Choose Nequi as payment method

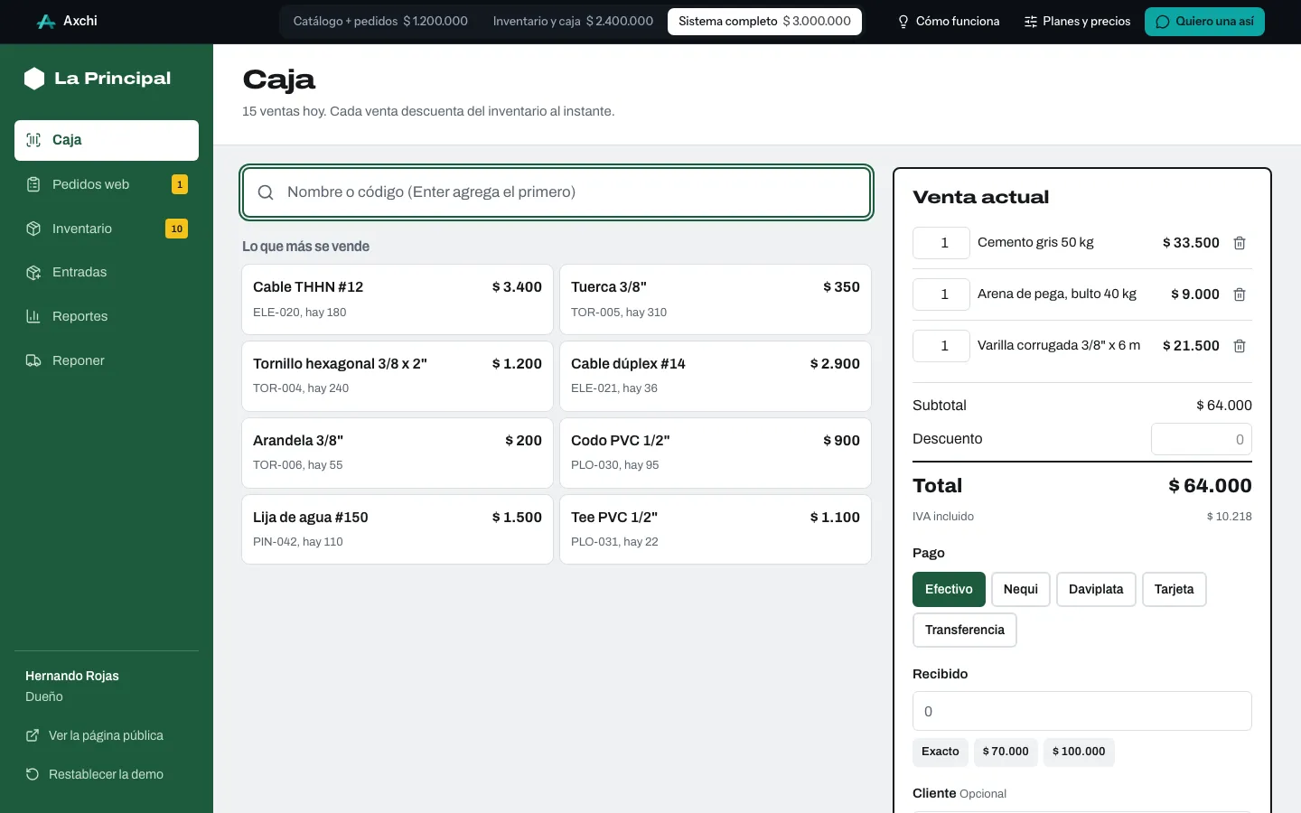coord(1021,589)
